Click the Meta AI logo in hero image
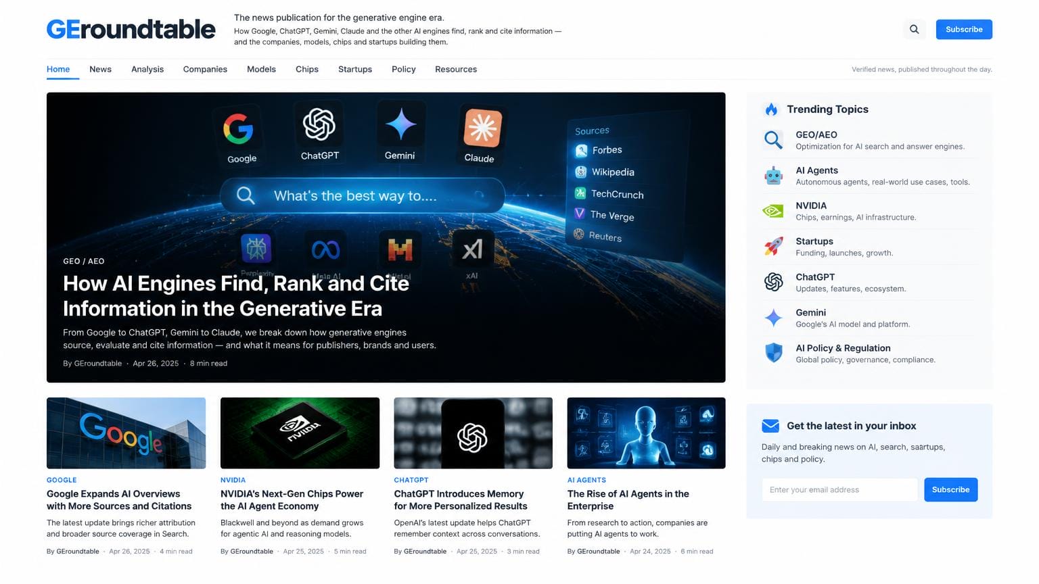This screenshot has width=1039, height=584. pos(325,250)
